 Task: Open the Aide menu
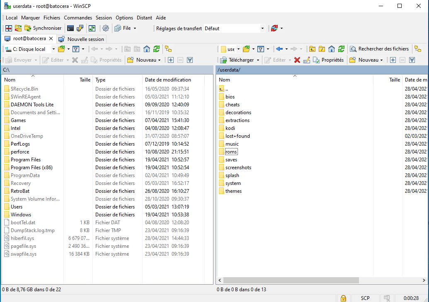[x=161, y=18]
